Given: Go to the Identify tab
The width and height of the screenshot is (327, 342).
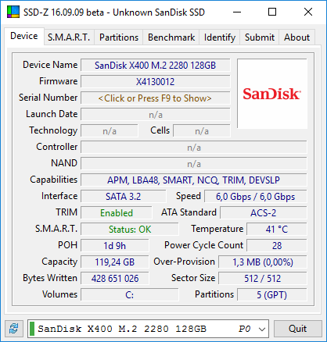Looking at the screenshot, I should (220, 37).
